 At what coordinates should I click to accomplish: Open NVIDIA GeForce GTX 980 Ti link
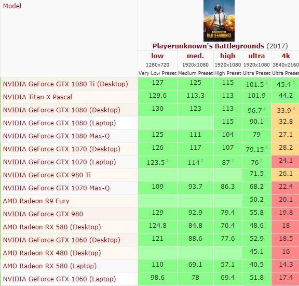click(x=47, y=175)
